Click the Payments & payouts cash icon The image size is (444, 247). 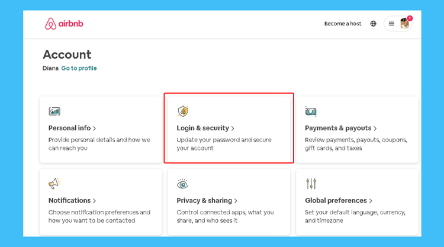click(x=311, y=111)
